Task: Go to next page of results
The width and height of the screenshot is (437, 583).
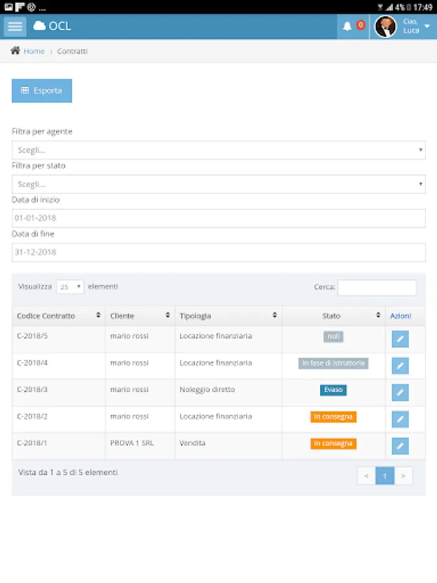Action: tap(403, 476)
